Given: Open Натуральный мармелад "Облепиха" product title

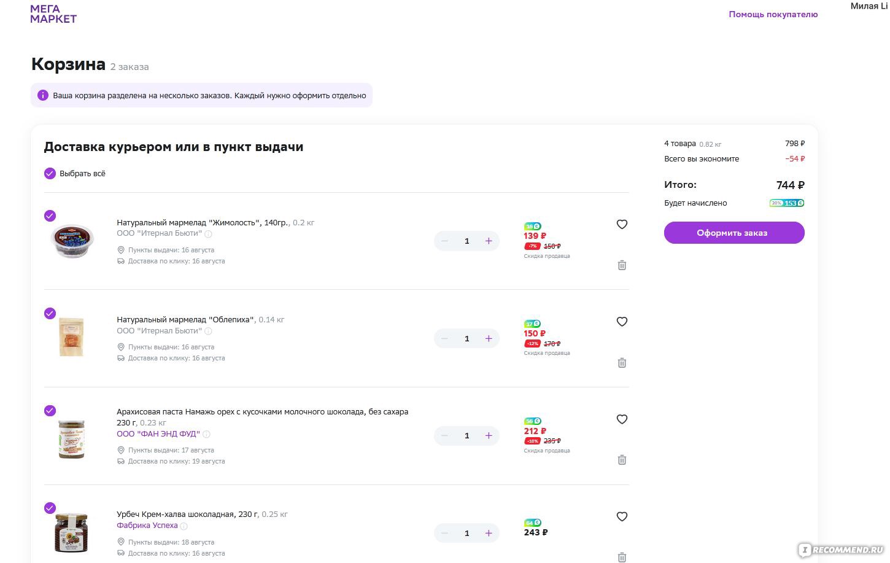Looking at the screenshot, I should (x=185, y=320).
